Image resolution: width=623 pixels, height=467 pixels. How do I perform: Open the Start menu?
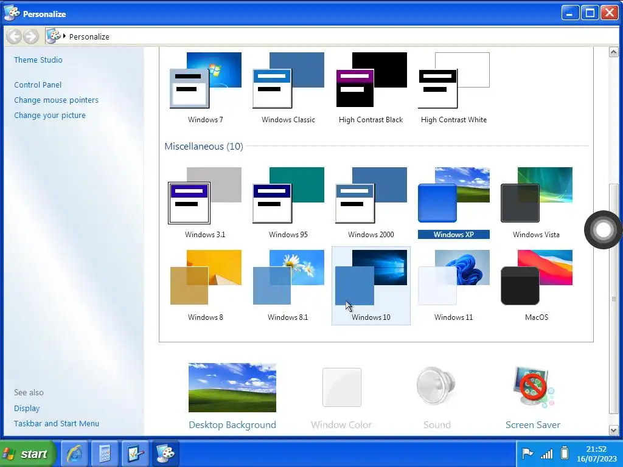click(x=27, y=454)
